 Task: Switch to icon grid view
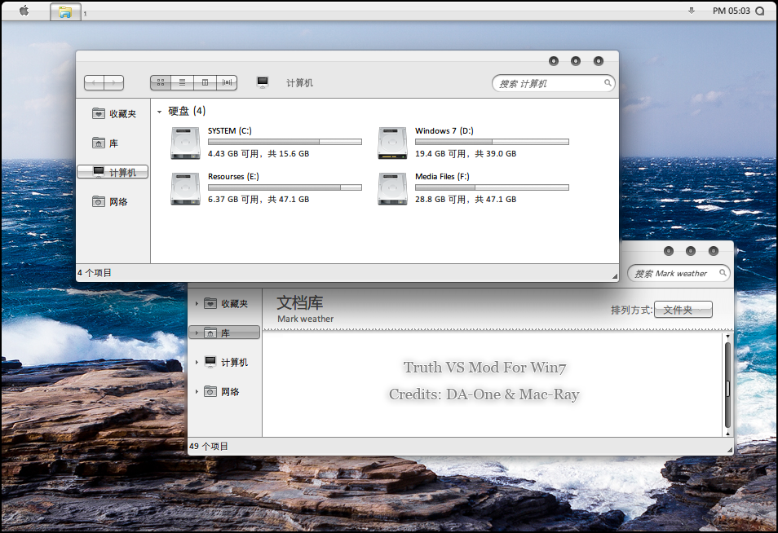161,82
